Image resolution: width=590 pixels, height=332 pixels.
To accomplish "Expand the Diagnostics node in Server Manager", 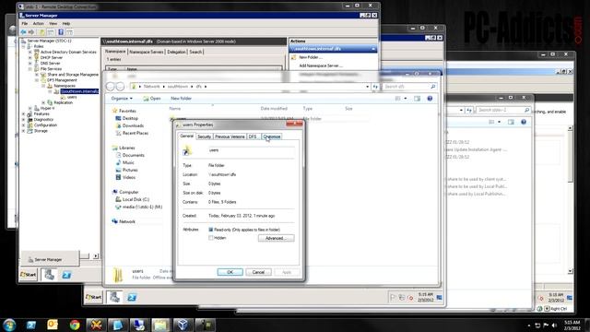I will [x=24, y=119].
